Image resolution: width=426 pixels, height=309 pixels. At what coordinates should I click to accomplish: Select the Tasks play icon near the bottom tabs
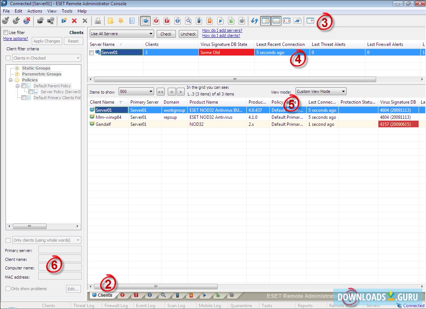(205, 295)
